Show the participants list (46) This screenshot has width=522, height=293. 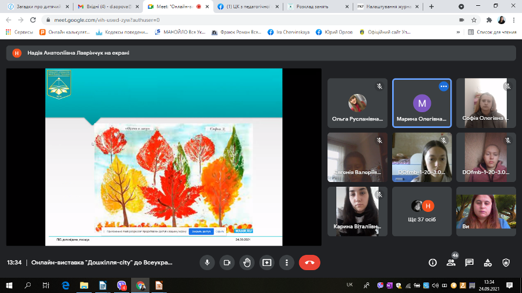coord(451,262)
